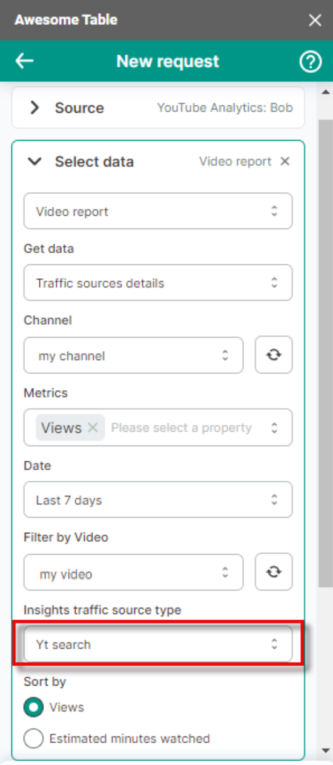Open the my video filter dropdown
The width and height of the screenshot is (333, 765).
133,572
